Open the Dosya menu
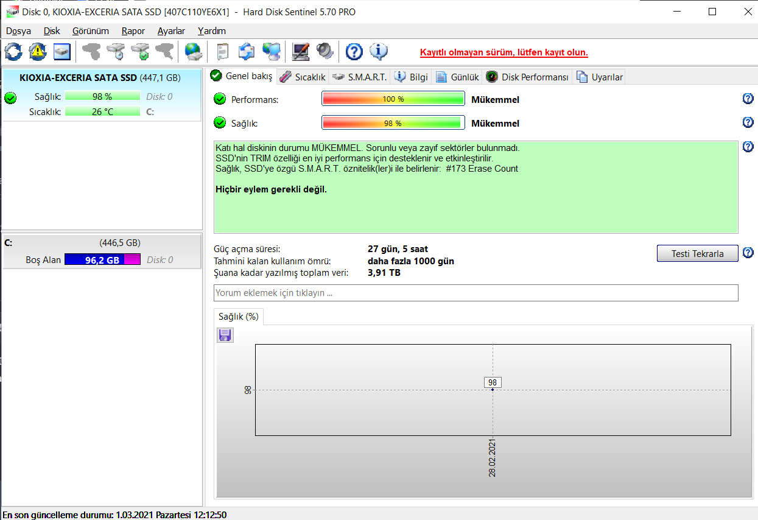 (18, 30)
